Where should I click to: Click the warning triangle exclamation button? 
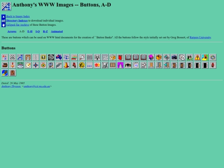pyautogui.click(x=198, y=57)
